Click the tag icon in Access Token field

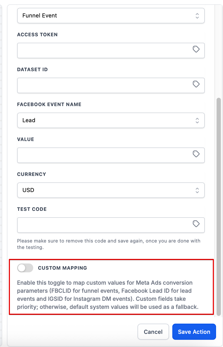pyautogui.click(x=196, y=49)
